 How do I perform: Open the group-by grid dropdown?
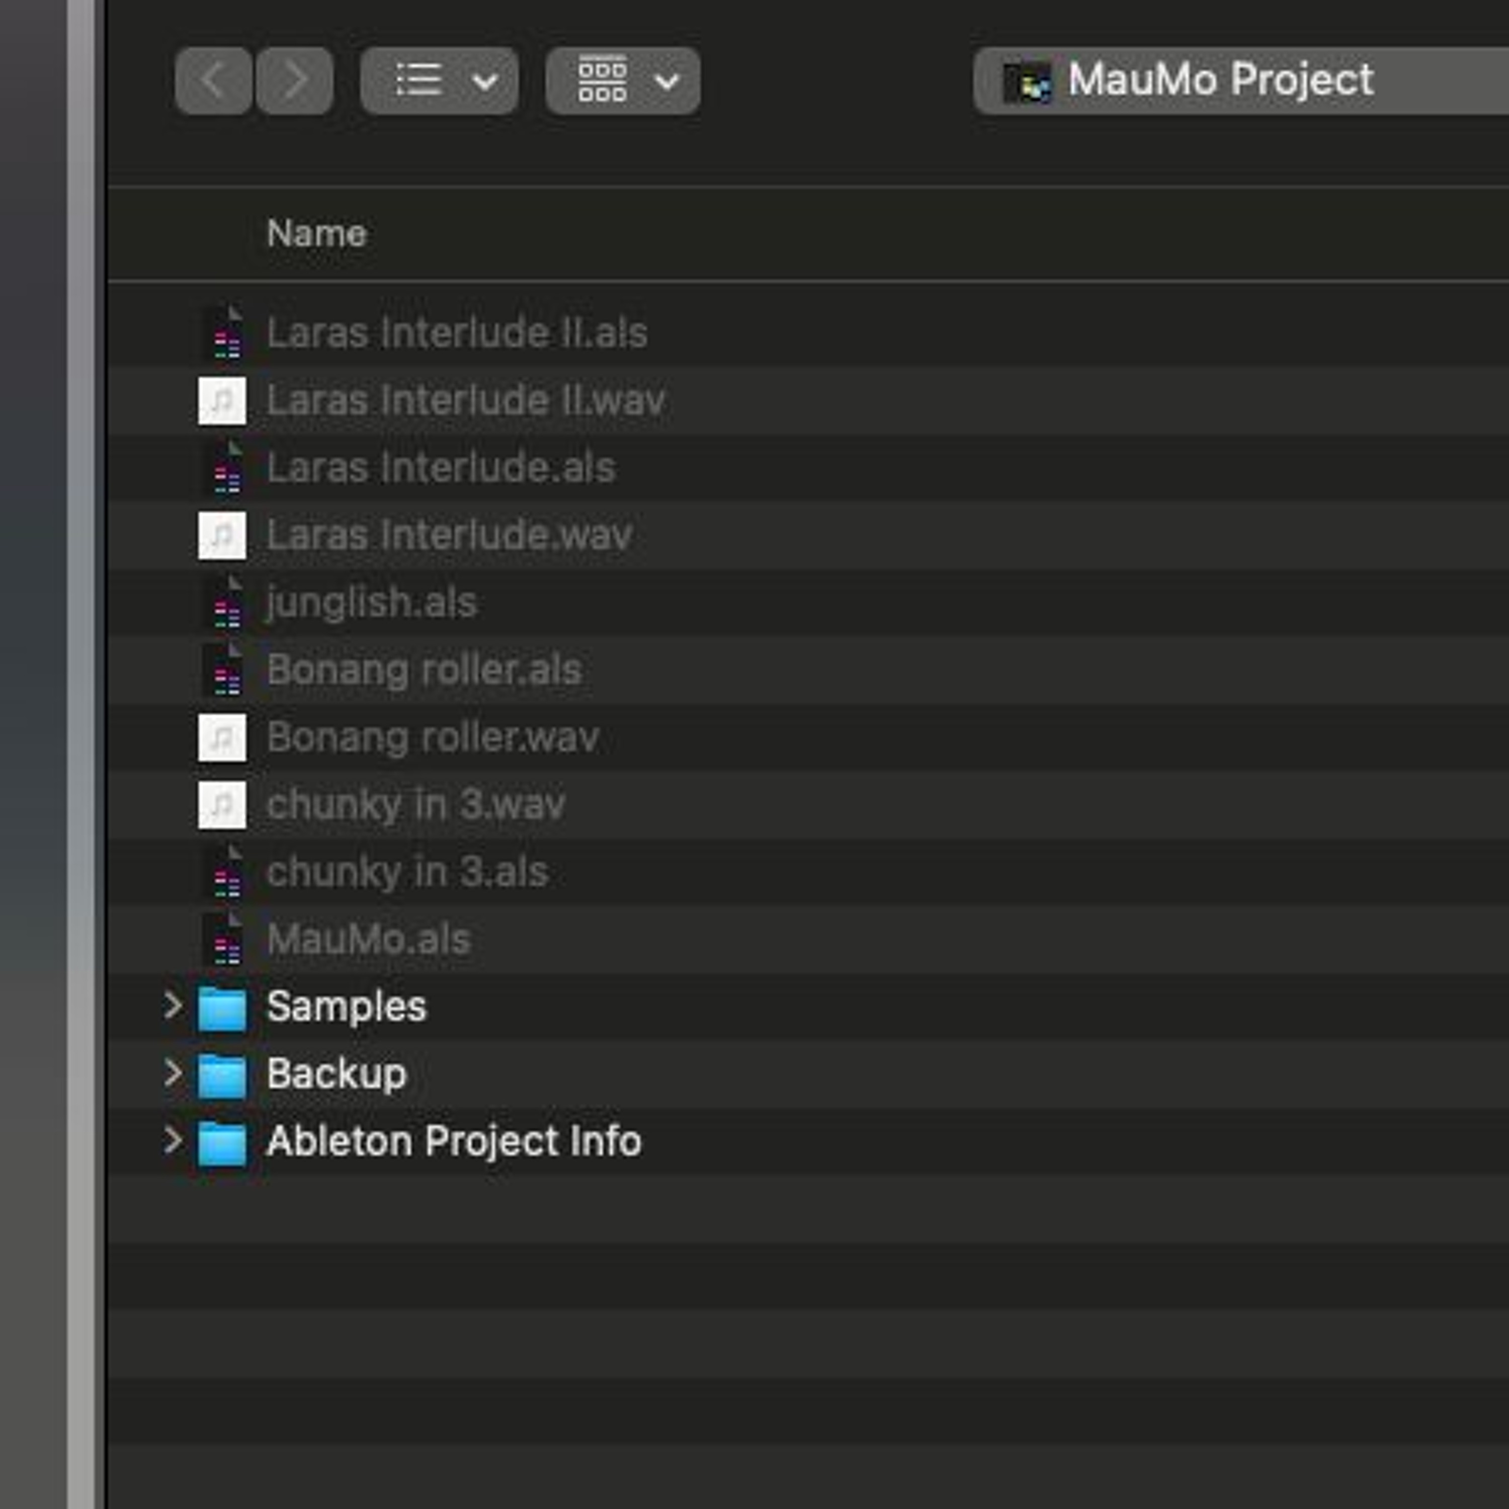coord(623,80)
